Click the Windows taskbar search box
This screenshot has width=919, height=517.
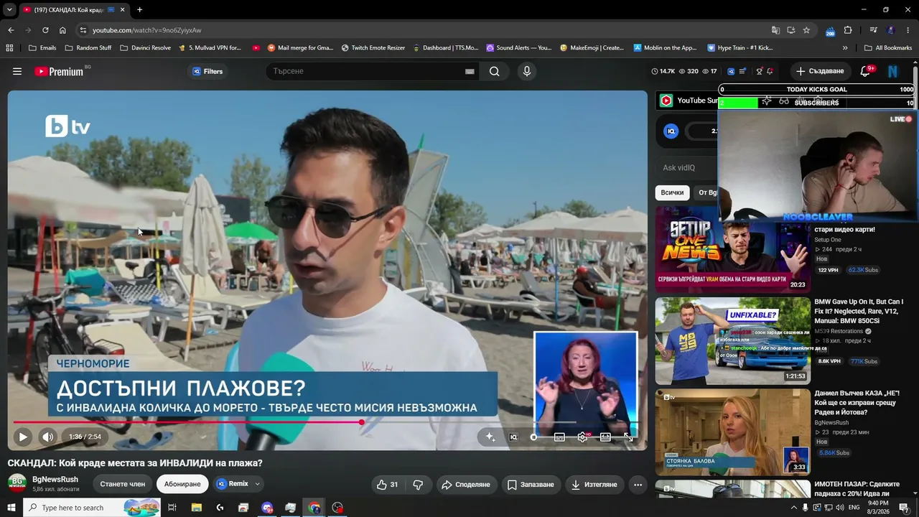pos(92,508)
